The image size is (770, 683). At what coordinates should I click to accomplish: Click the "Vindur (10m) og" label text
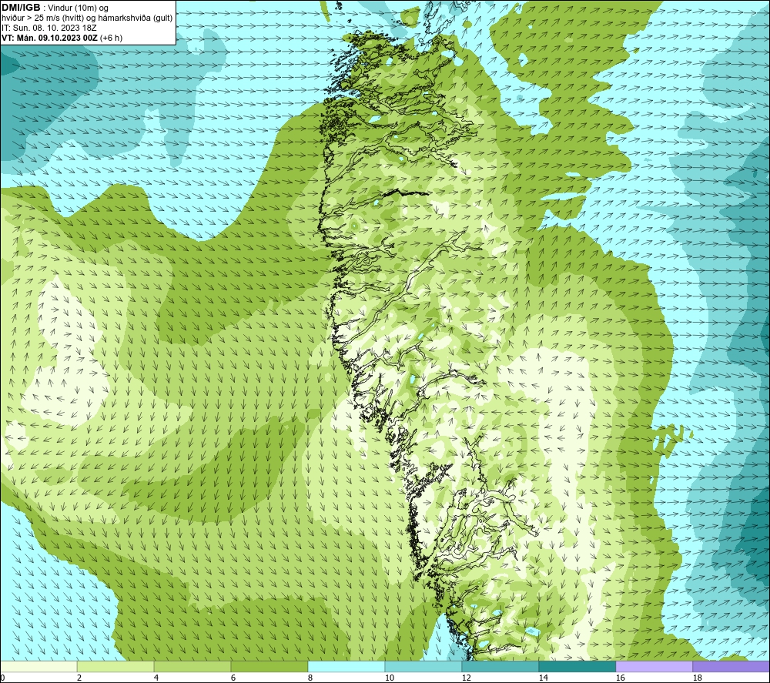click(78, 8)
